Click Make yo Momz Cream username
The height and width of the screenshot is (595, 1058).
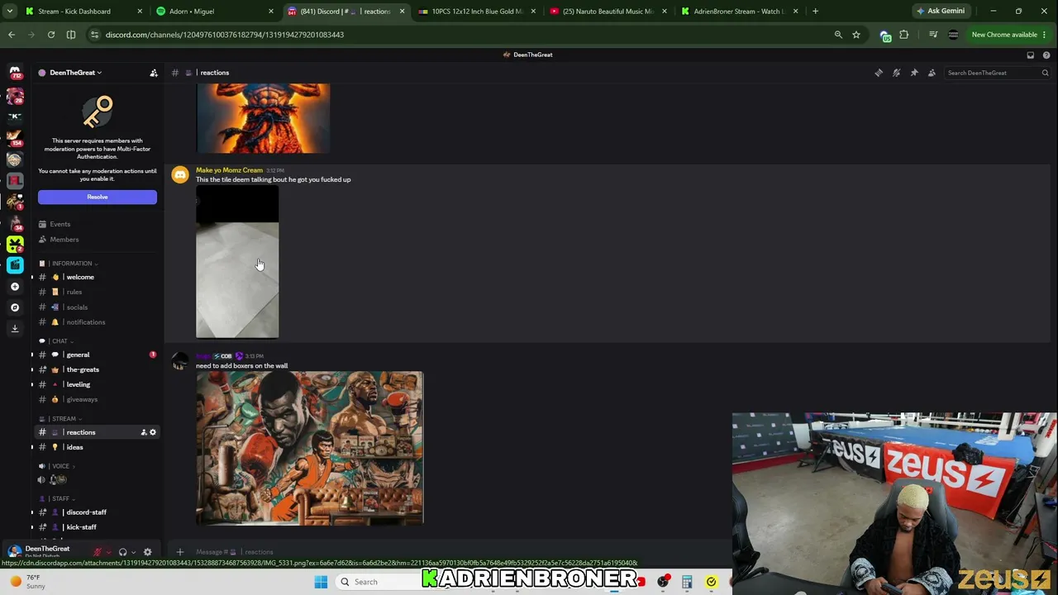[229, 170]
